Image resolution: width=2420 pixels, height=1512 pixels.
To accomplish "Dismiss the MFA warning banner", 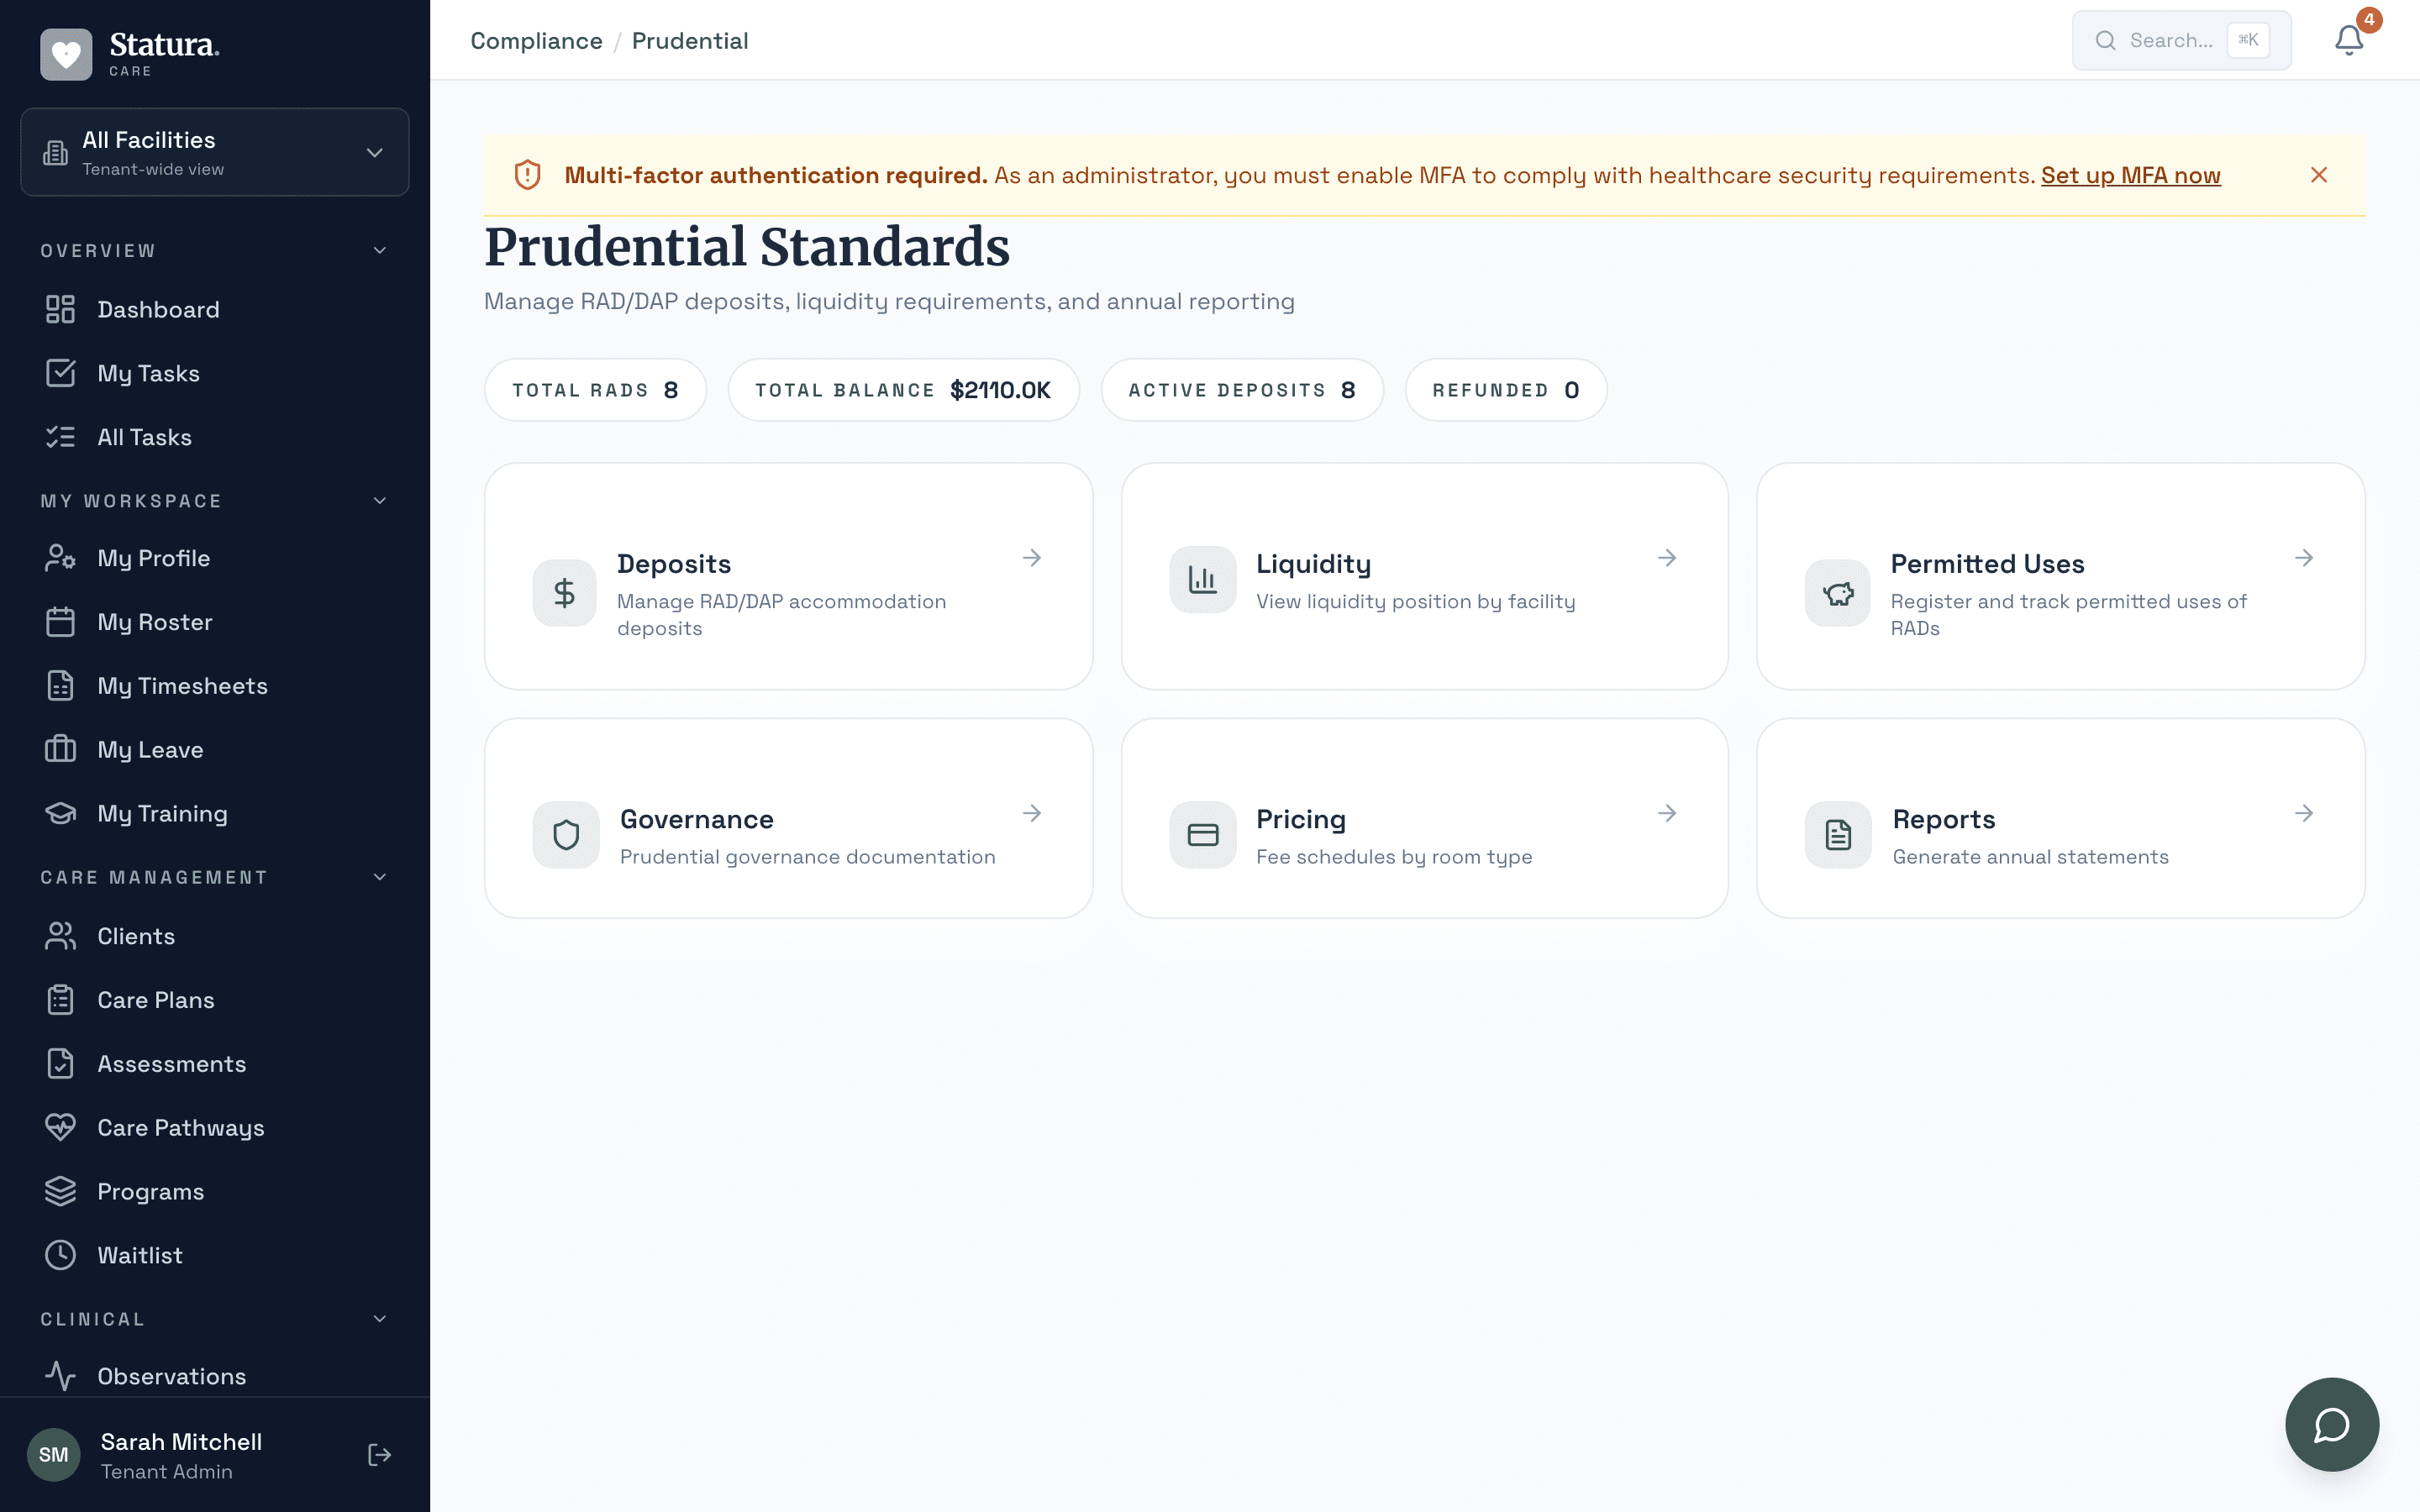I will coord(2318,175).
